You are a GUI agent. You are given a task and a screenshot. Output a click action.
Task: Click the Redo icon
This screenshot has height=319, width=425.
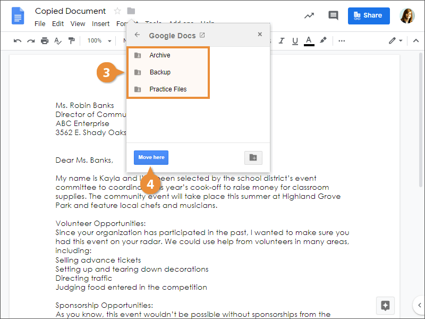[x=31, y=41]
